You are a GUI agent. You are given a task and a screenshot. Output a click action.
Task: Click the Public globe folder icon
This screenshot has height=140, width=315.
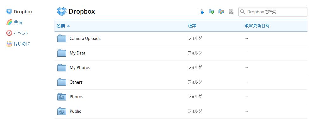(x=62, y=111)
